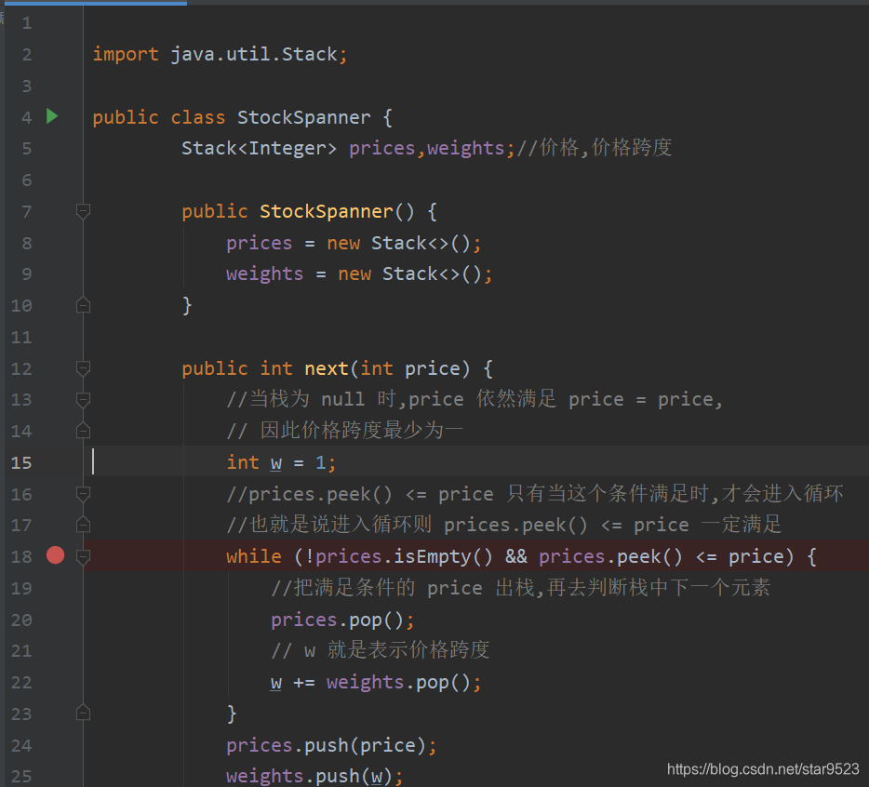
Task: Click the comment on line 14
Action: [345, 430]
